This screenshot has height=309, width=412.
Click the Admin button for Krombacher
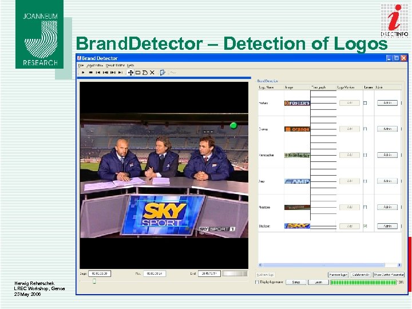point(387,155)
